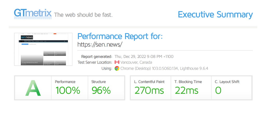
Task: Click the "The web should be fast." tagline
Action: pyautogui.click(x=83, y=15)
